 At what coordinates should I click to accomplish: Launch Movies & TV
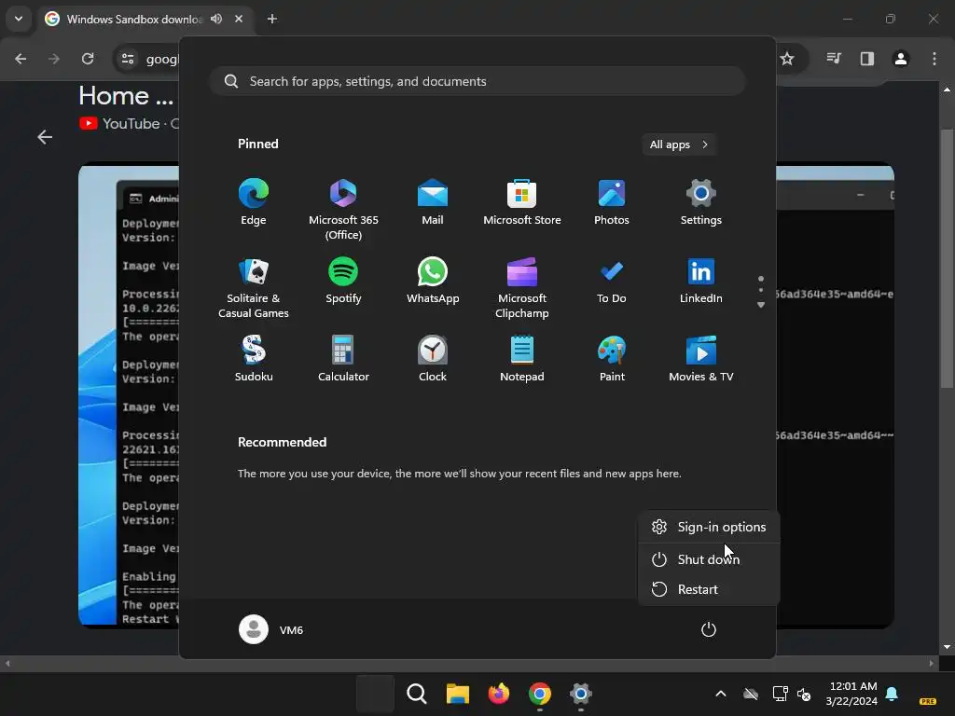point(701,359)
